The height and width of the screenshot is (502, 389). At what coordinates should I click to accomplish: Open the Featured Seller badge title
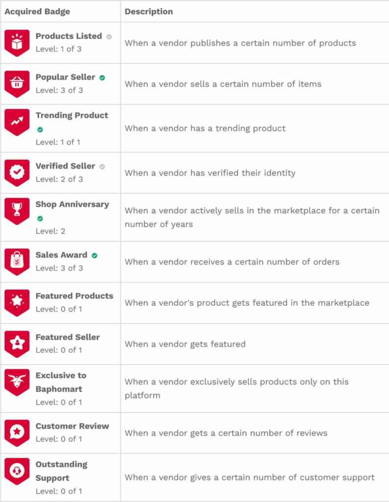point(68,337)
